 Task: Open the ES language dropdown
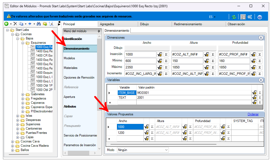click(x=212, y=17)
